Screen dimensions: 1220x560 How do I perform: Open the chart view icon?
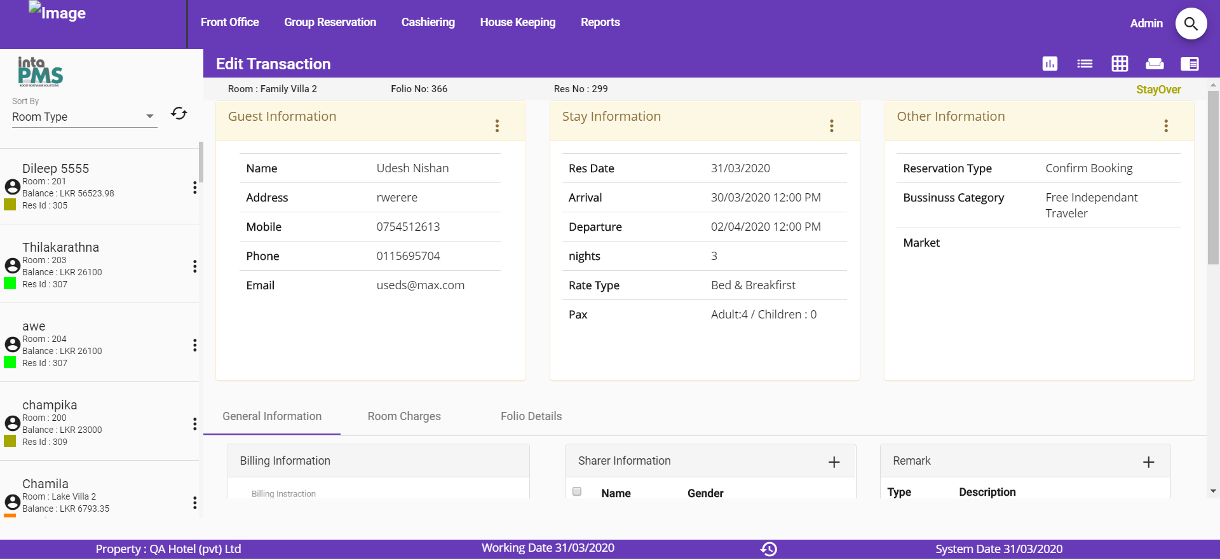tap(1050, 64)
